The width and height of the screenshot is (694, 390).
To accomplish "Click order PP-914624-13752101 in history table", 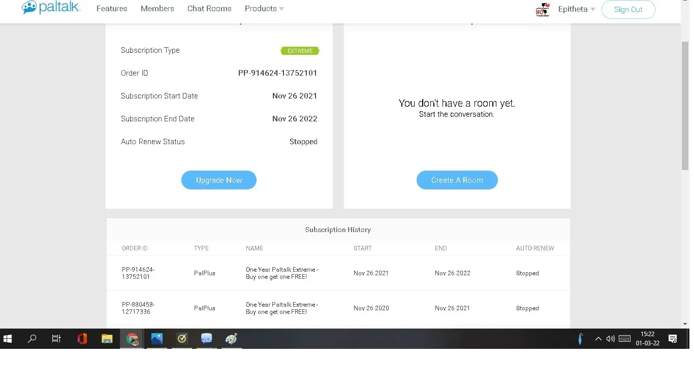I will point(138,273).
